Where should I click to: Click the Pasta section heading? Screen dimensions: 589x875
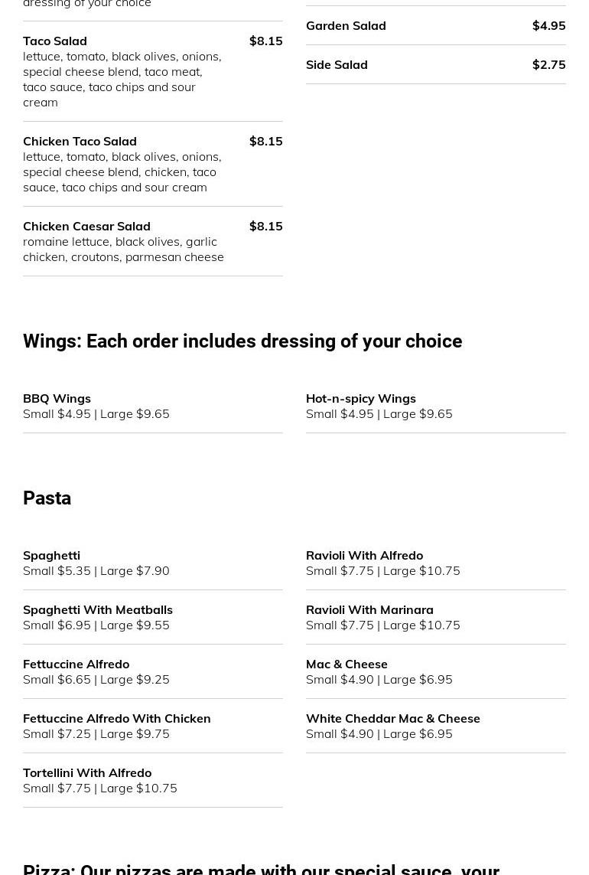click(x=47, y=498)
